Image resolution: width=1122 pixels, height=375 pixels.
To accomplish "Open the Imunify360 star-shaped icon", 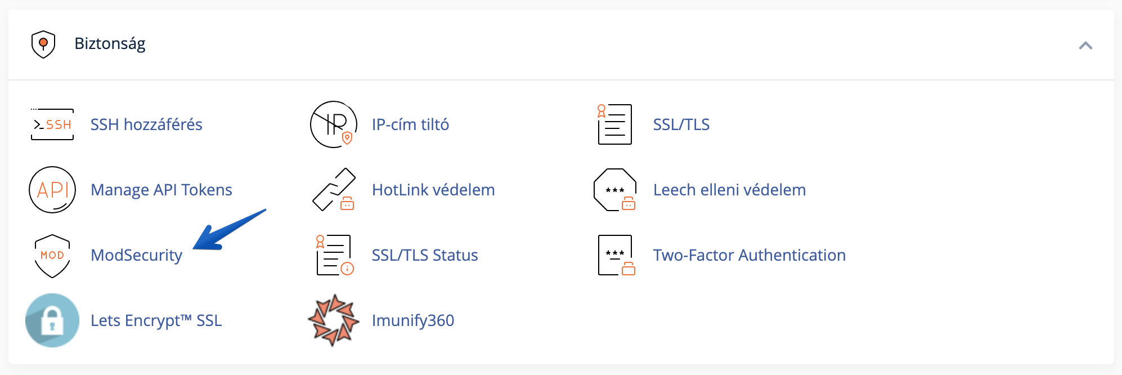I will coord(334,320).
